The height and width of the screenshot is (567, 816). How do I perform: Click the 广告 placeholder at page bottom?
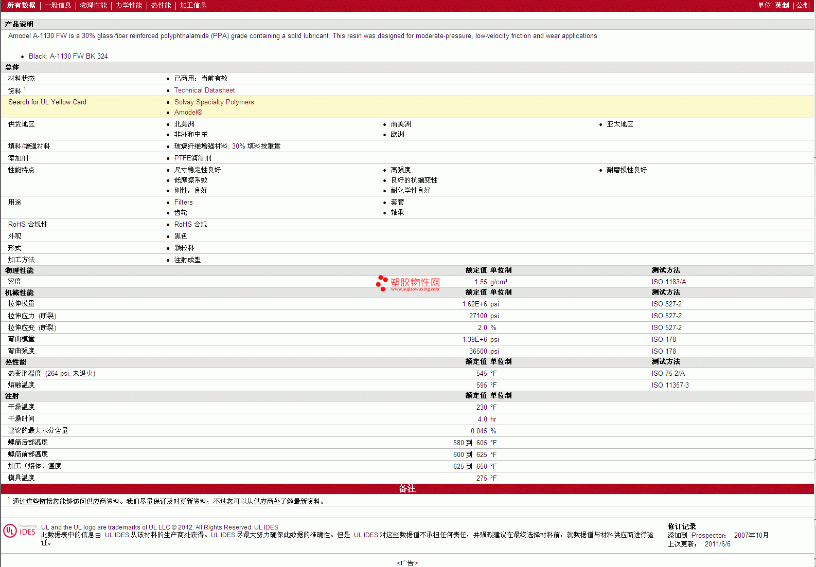point(407,563)
